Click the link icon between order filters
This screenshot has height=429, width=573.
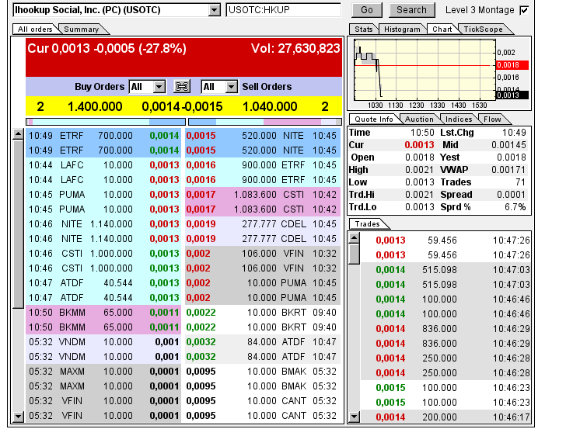[183, 87]
